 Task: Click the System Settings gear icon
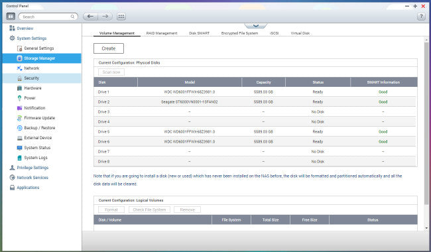pyautogui.click(x=12, y=38)
